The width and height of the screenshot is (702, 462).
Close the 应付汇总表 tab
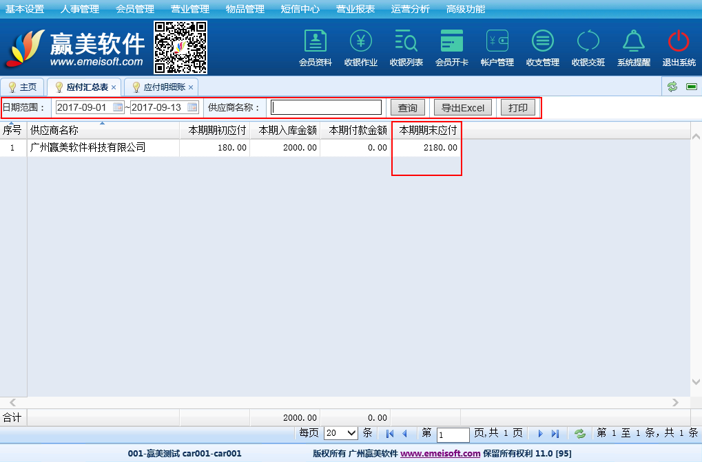pyautogui.click(x=114, y=87)
